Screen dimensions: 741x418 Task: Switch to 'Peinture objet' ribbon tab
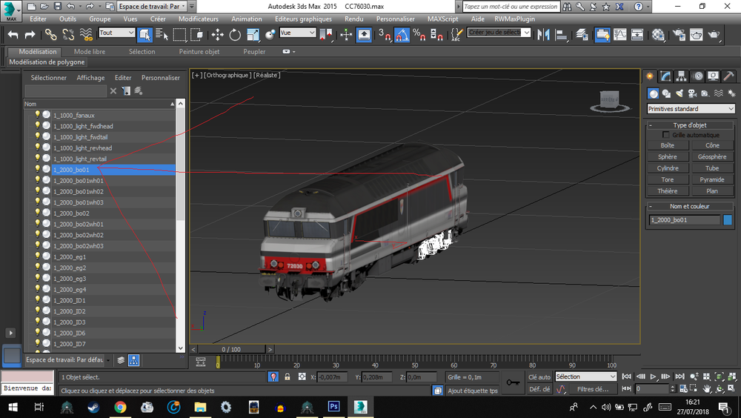[199, 52]
